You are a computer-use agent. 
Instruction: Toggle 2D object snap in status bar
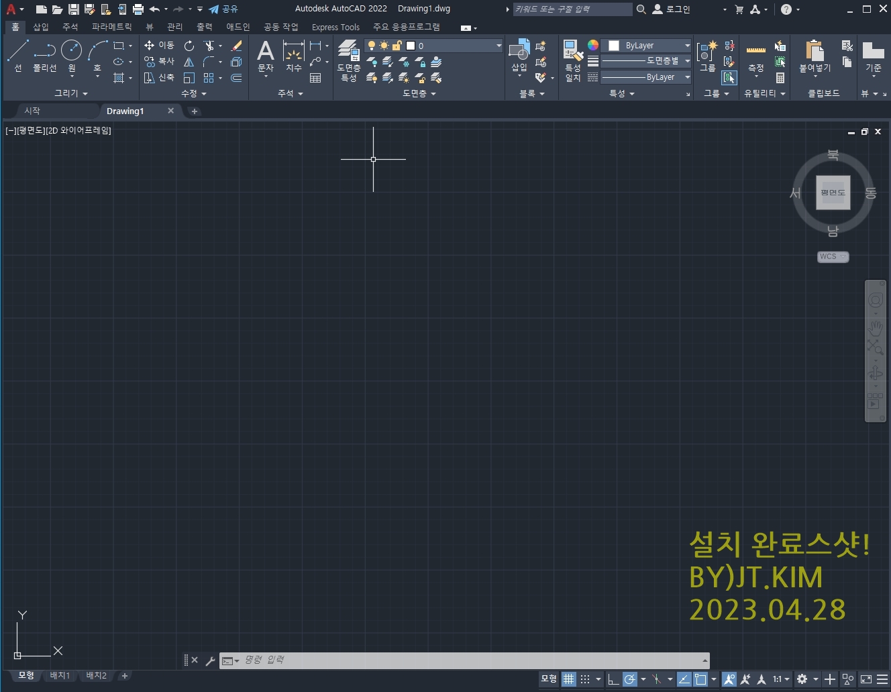pyautogui.click(x=700, y=679)
